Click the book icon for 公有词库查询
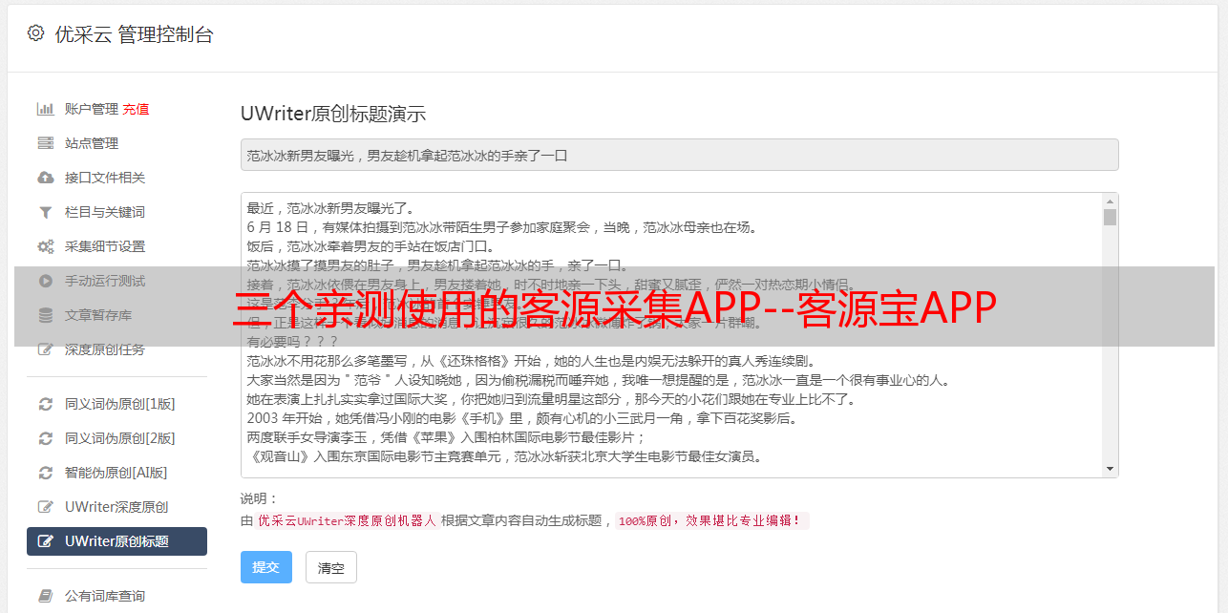The width and height of the screenshot is (1228, 613). pyautogui.click(x=45, y=596)
